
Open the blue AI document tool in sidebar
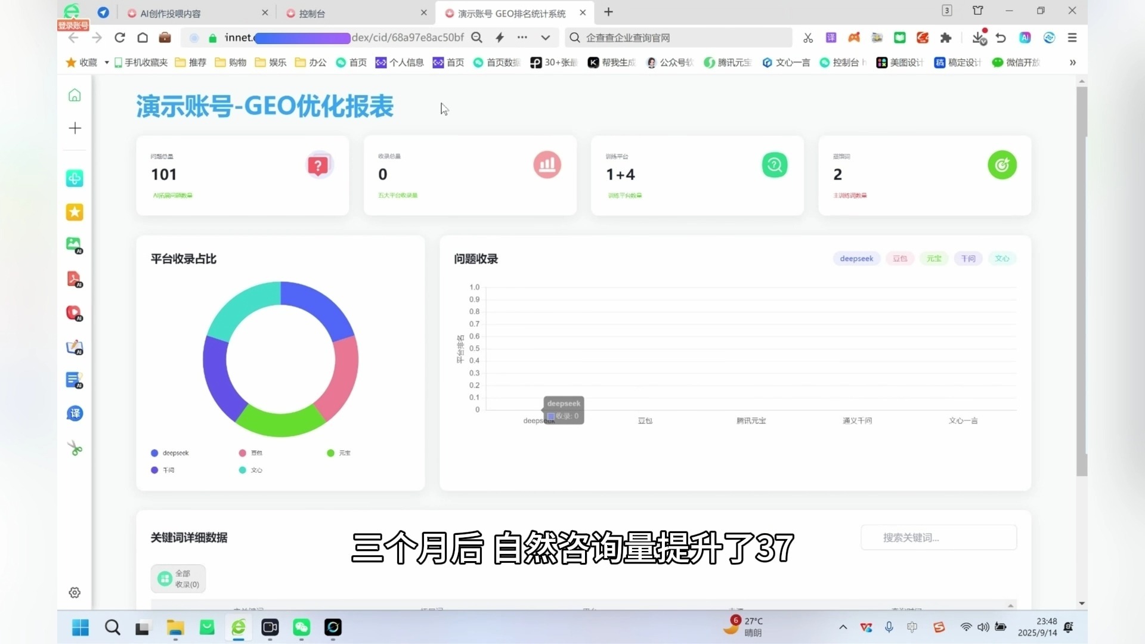pyautogui.click(x=75, y=380)
